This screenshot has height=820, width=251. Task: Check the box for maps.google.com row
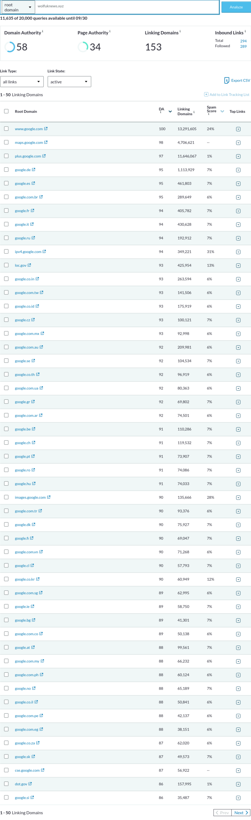coord(6,142)
